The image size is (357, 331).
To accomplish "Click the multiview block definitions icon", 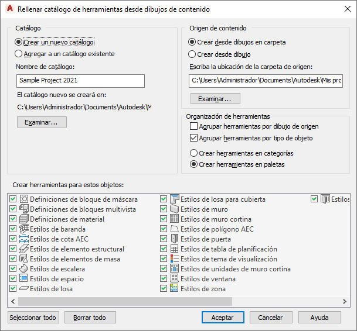I will [x=24, y=209].
